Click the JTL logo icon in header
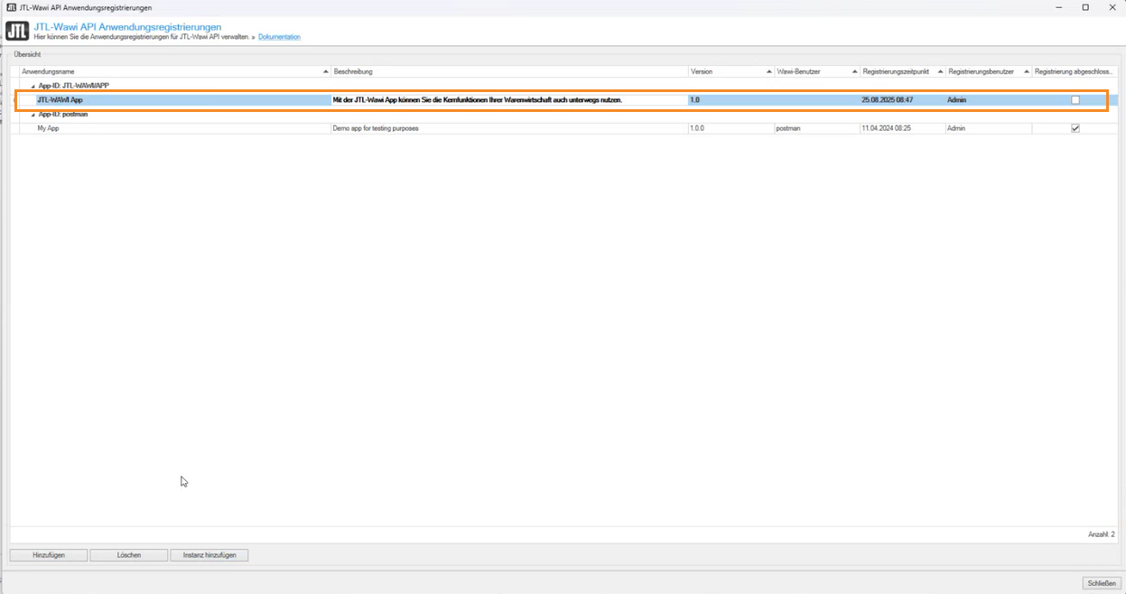This screenshot has width=1126, height=594. (x=17, y=32)
